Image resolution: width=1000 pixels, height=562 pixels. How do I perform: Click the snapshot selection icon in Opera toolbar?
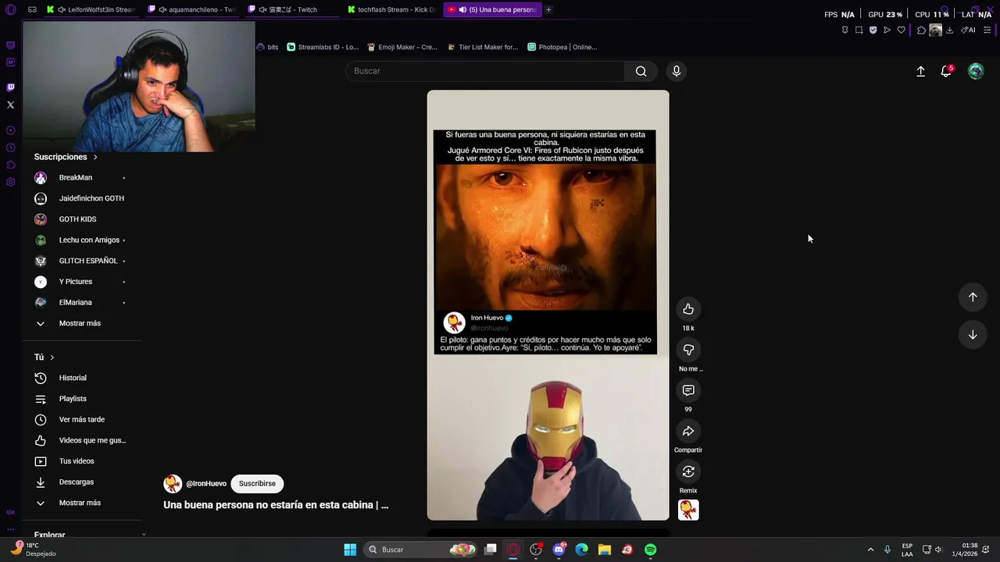point(859,30)
